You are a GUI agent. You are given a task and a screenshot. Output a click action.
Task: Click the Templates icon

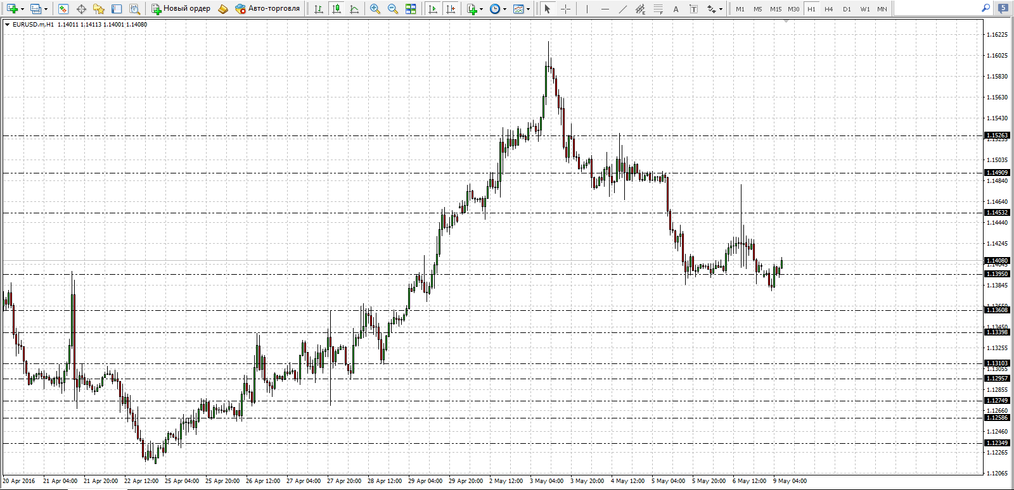(518, 9)
